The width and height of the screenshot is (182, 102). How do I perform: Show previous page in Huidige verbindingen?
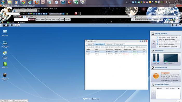(154, 90)
